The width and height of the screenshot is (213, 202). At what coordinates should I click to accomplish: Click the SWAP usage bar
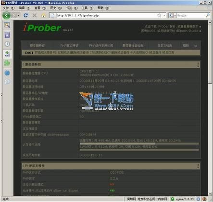tap(139, 150)
